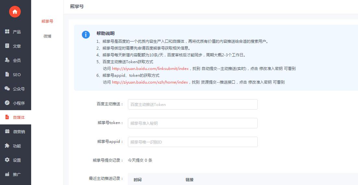Click the 熊掌号appid： field label
This screenshot has width=358, height=185.
pos(110,142)
